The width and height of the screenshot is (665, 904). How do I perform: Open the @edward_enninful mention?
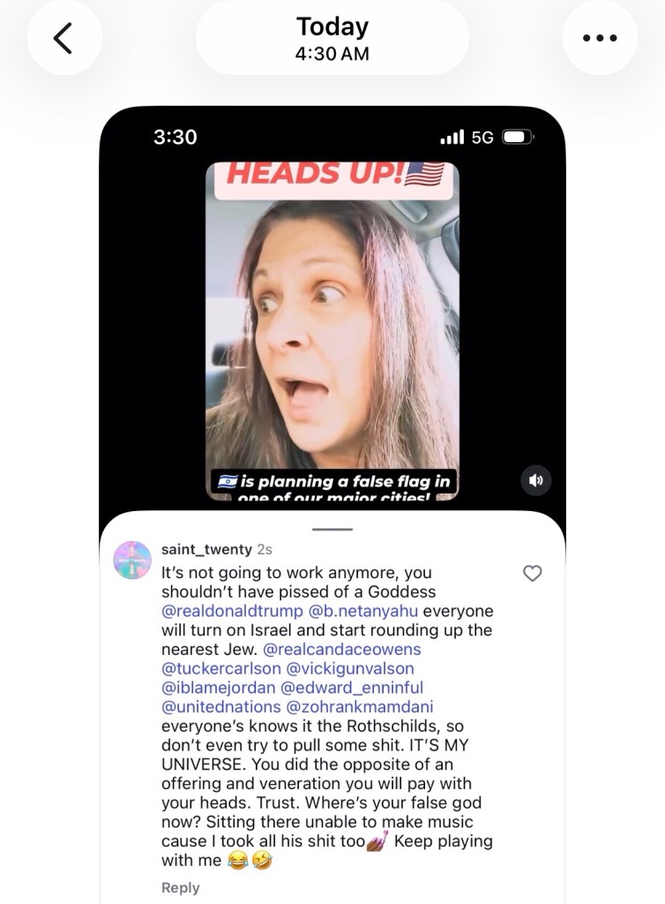pyautogui.click(x=352, y=687)
